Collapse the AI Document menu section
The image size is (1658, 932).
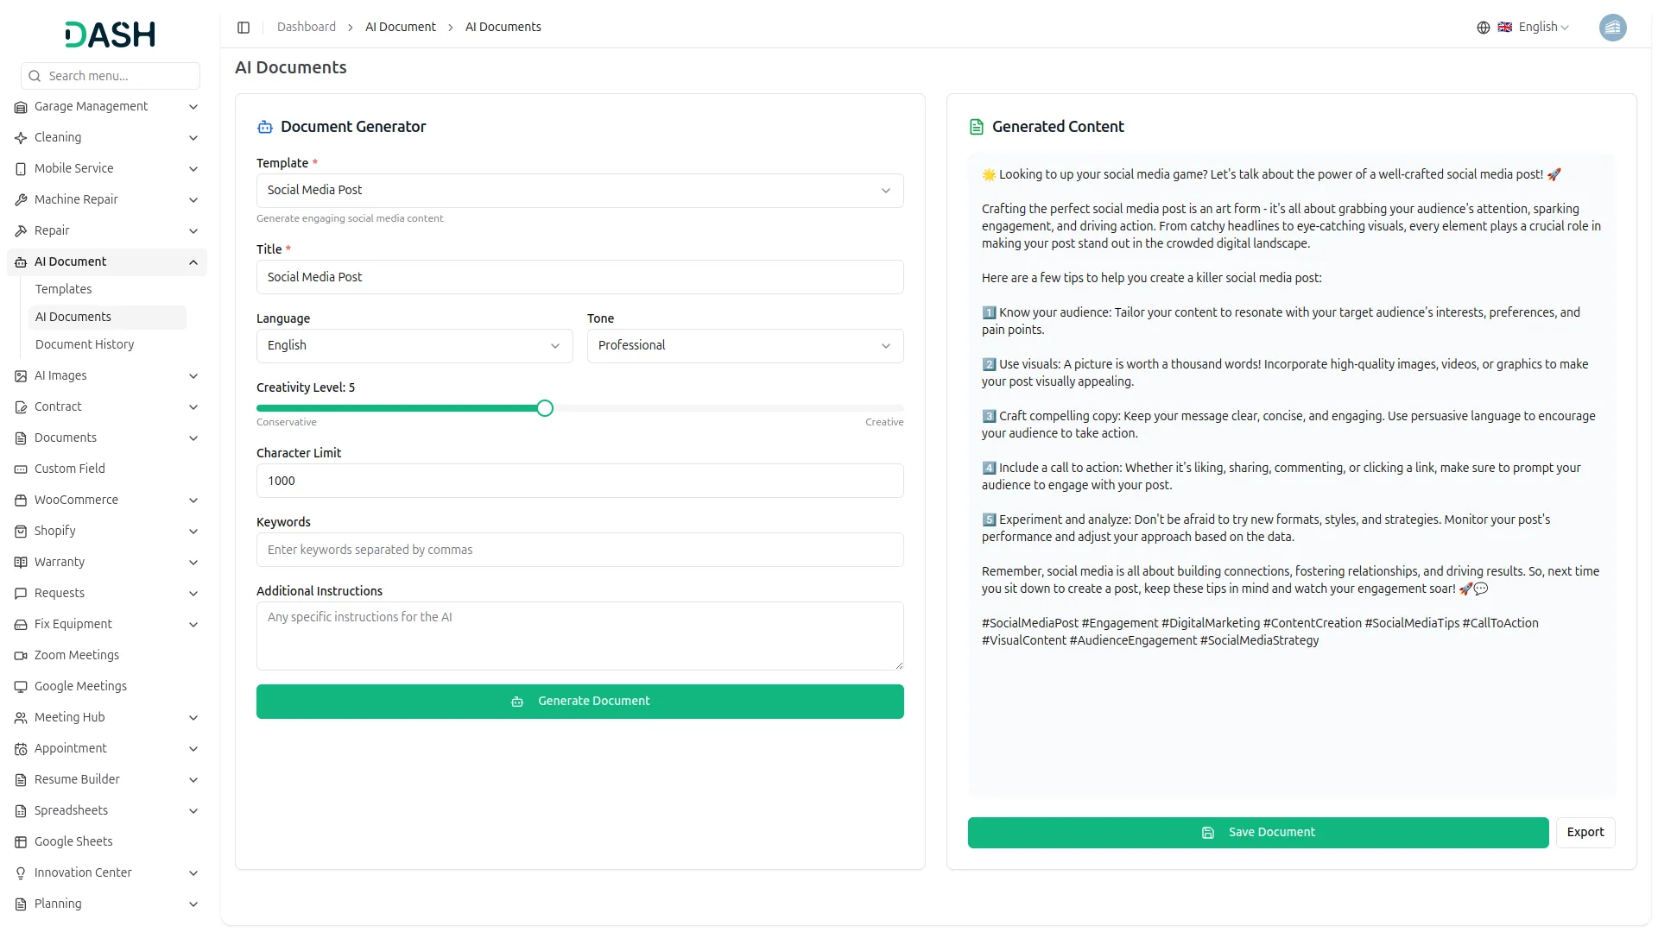click(x=193, y=262)
